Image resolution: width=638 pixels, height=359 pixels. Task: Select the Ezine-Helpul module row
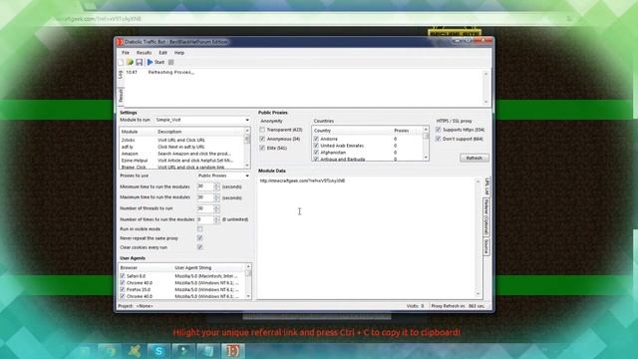tap(181, 161)
